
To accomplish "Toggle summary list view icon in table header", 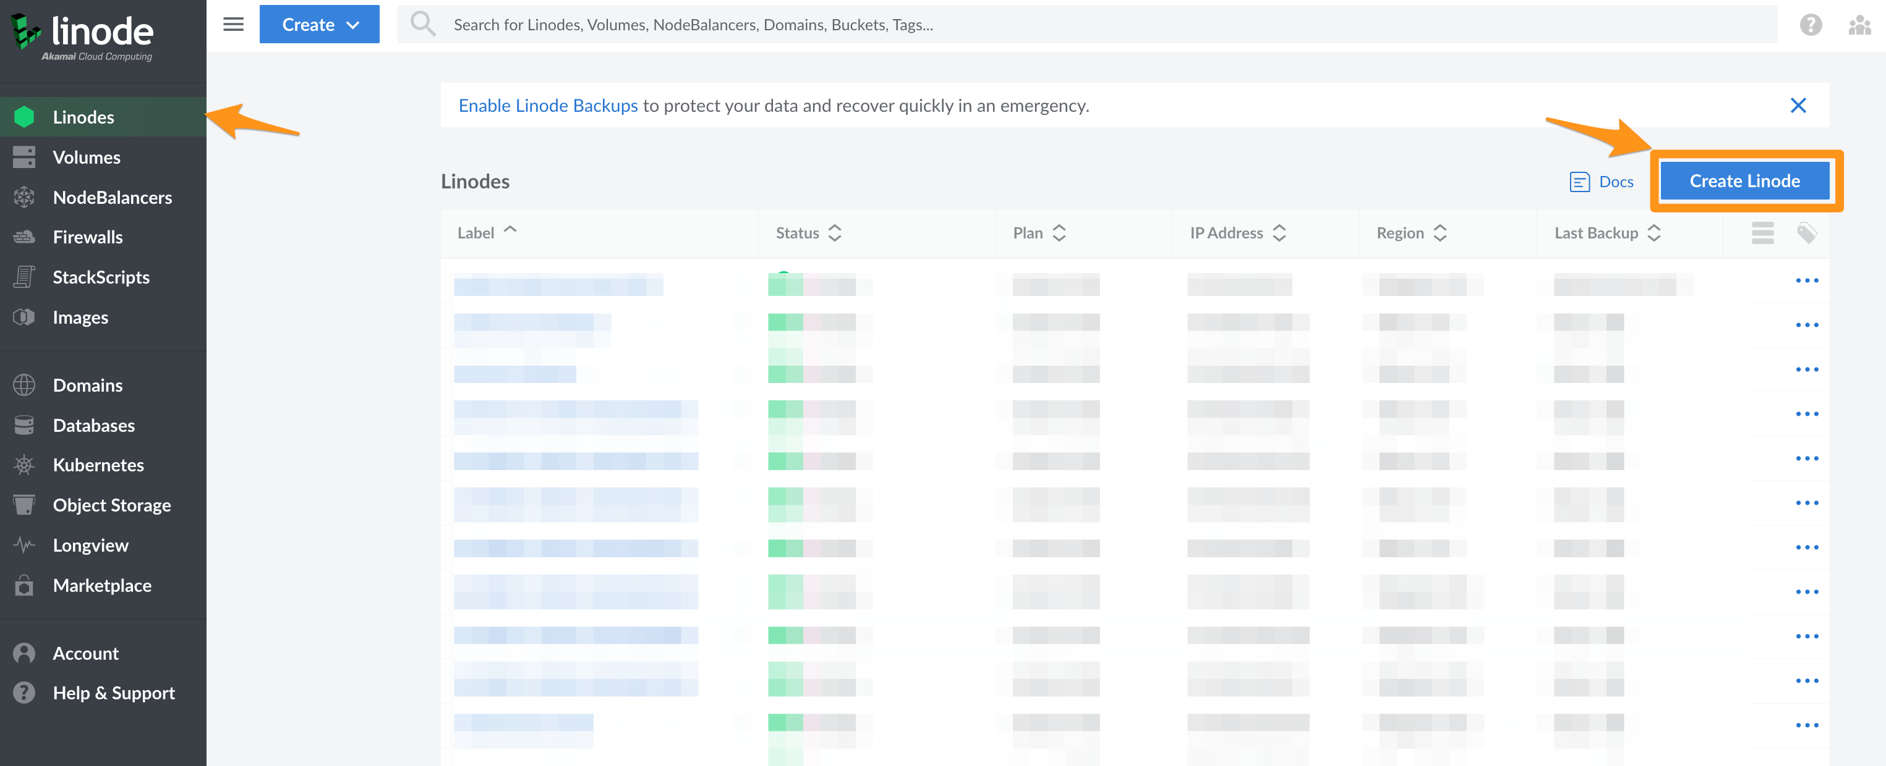I will (x=1762, y=233).
